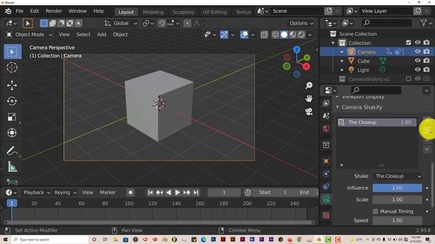Screen dimensions: 435x244
Task: Select the Select Box tool
Action: (x=12, y=52)
